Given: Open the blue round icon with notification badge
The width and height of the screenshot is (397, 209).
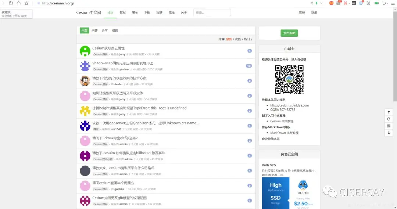Looking at the screenshot, I should click(x=361, y=3).
